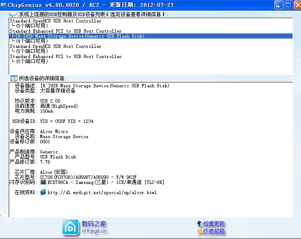Viewport: 301px width, 239px height.
Task: Select the first Standard Enhanced PCI to USB controller
Action: [66, 31]
